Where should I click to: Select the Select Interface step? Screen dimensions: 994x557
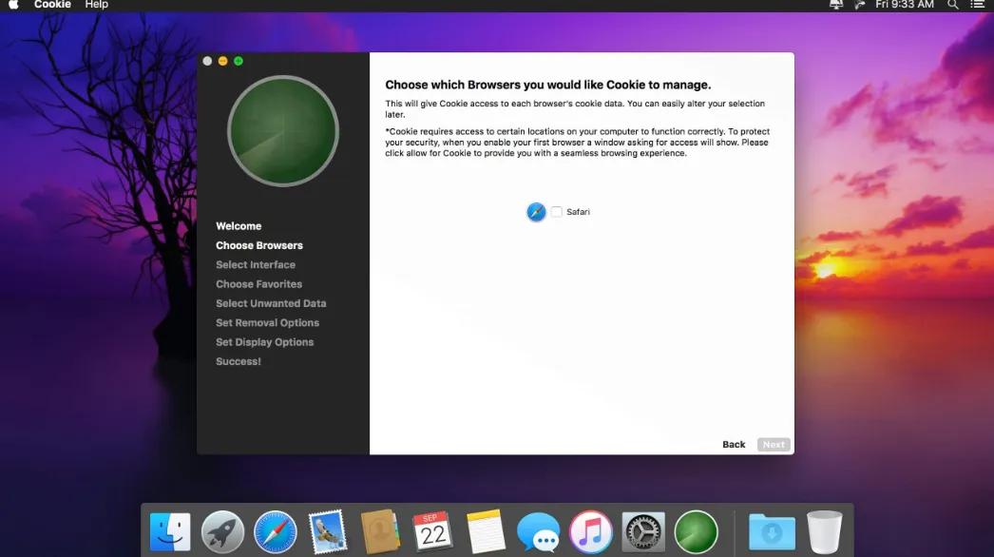(x=256, y=264)
